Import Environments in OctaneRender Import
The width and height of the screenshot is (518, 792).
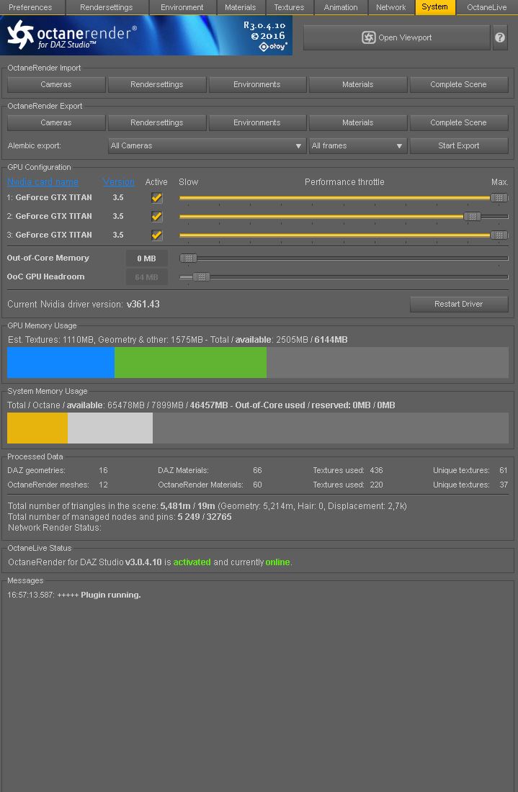click(x=256, y=84)
